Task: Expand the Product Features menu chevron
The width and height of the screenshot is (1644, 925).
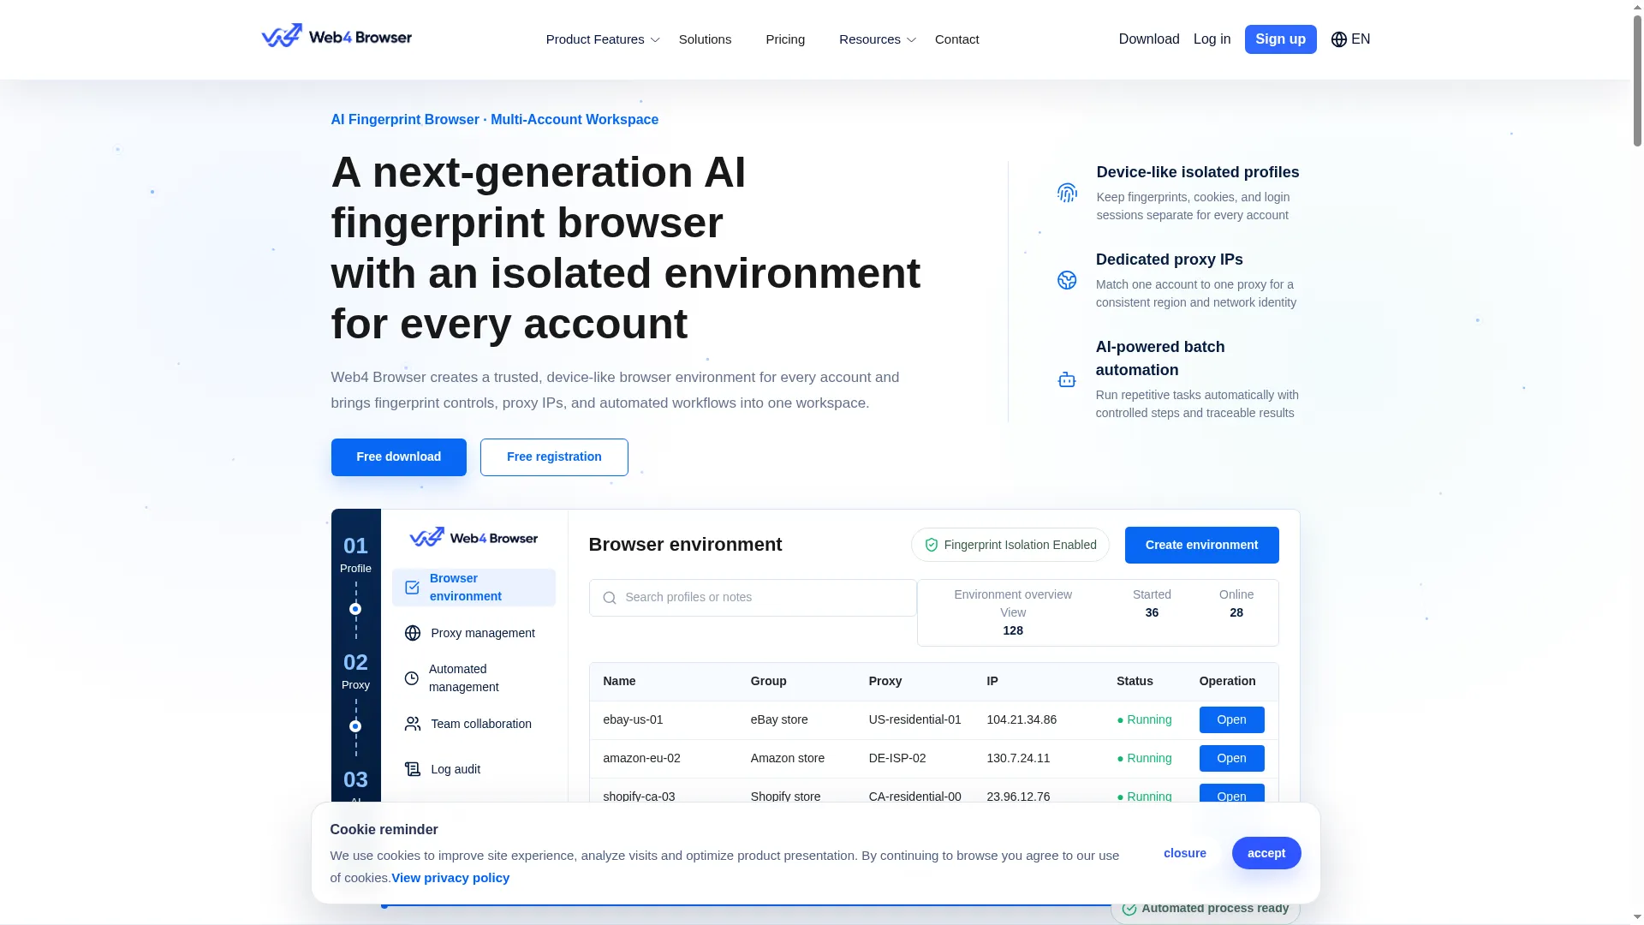Action: click(x=655, y=40)
